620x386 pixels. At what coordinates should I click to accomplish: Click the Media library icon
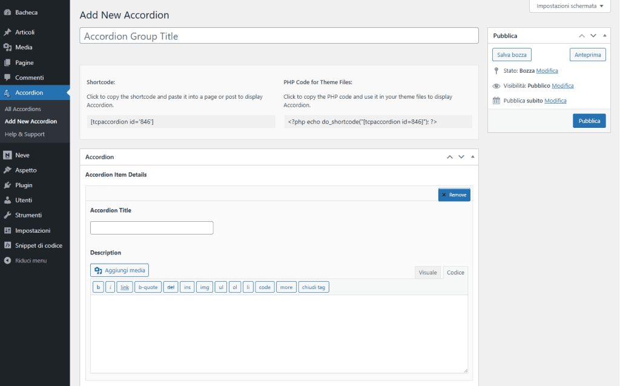coord(7,47)
